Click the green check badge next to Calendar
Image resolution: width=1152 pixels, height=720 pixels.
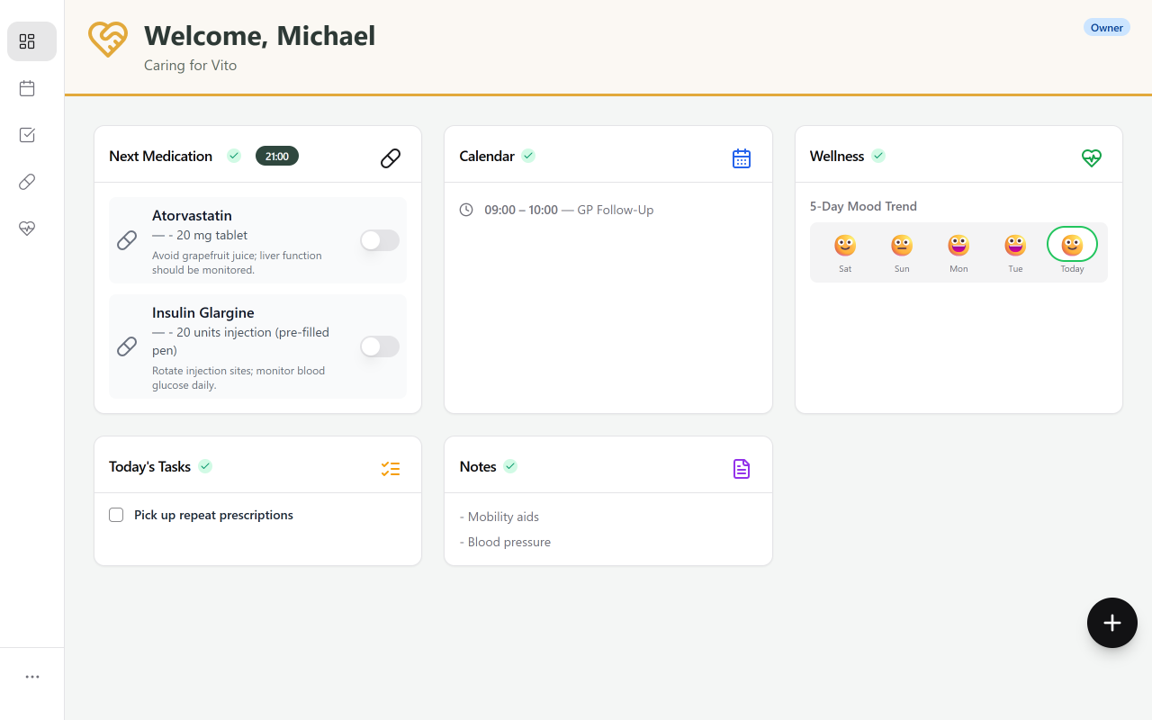coord(528,156)
